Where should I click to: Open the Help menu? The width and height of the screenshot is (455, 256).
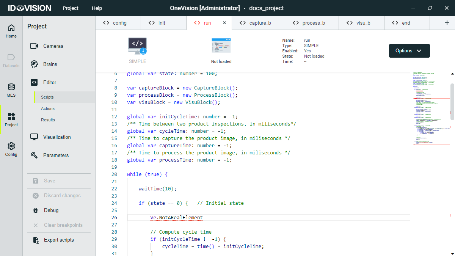point(97,8)
